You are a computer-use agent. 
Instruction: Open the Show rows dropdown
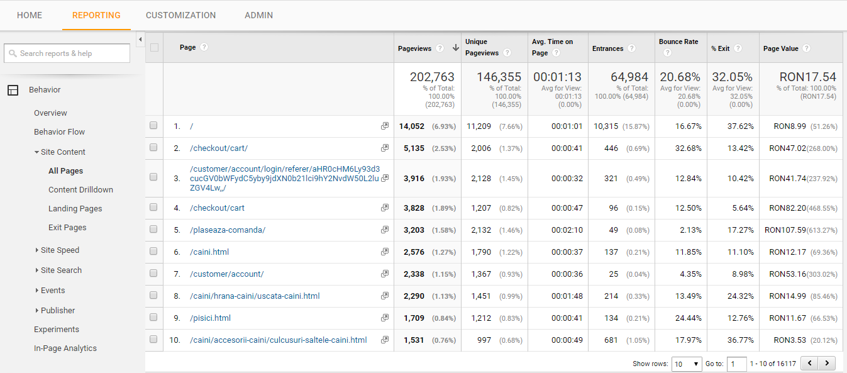point(687,364)
